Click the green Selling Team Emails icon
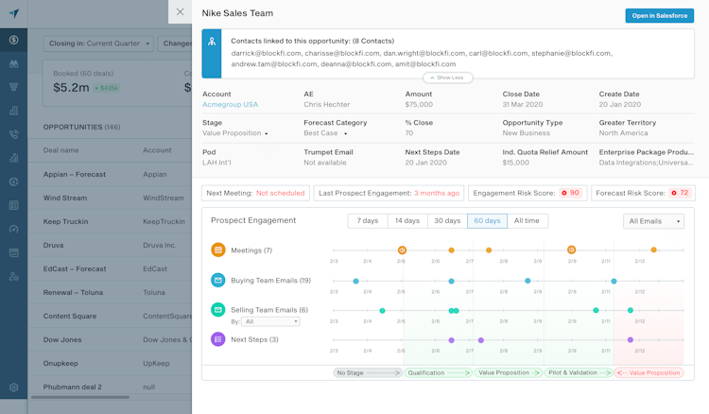 [218, 310]
